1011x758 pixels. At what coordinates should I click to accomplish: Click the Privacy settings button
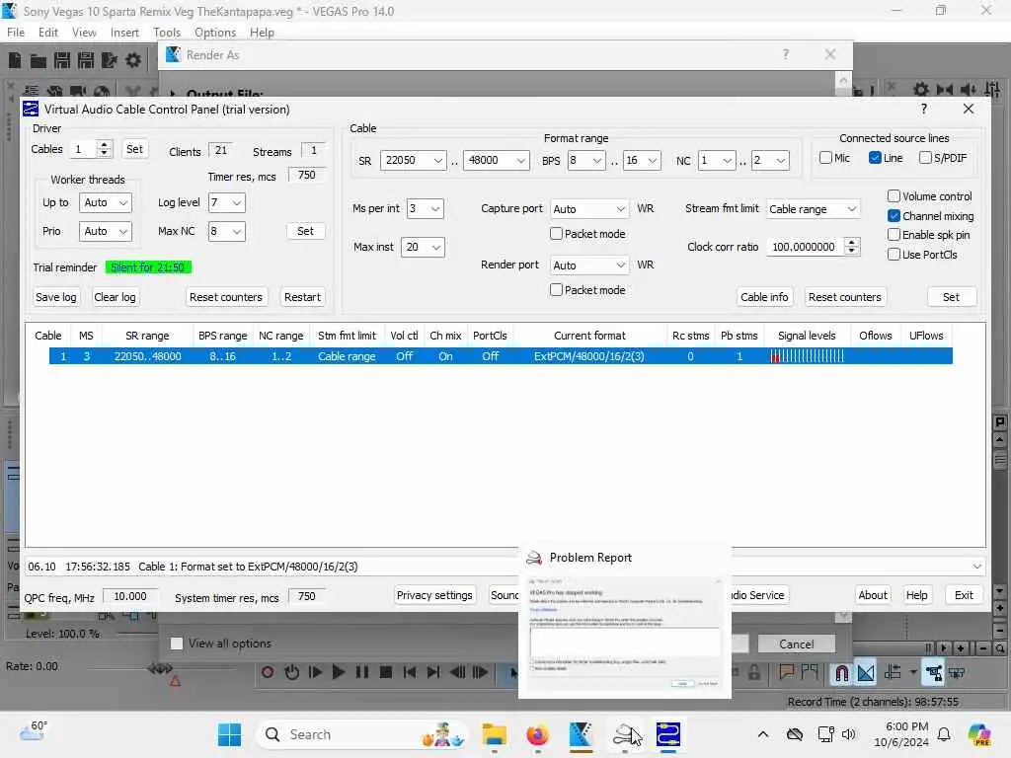pos(434,595)
